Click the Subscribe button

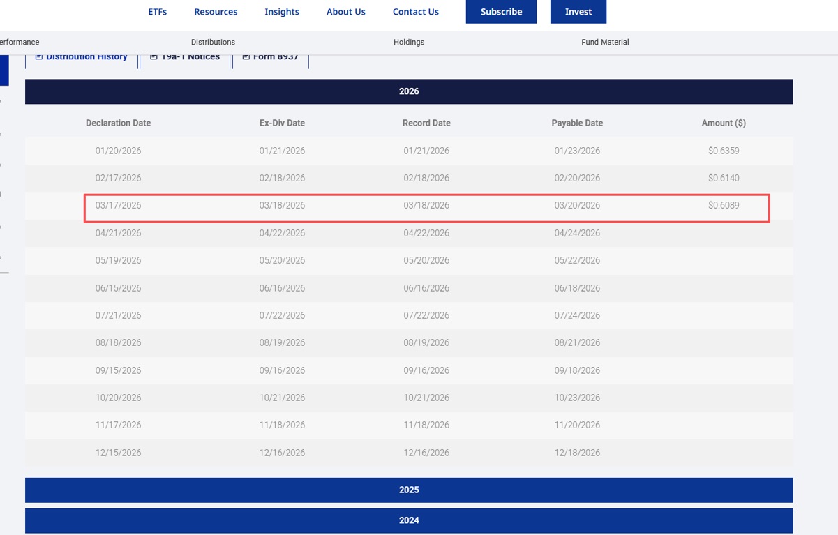(501, 12)
